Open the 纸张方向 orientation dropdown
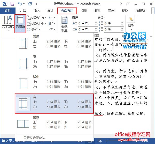Image resolution: width=155 pixels, height=144 pixels. pyautogui.click(x=37, y=18)
